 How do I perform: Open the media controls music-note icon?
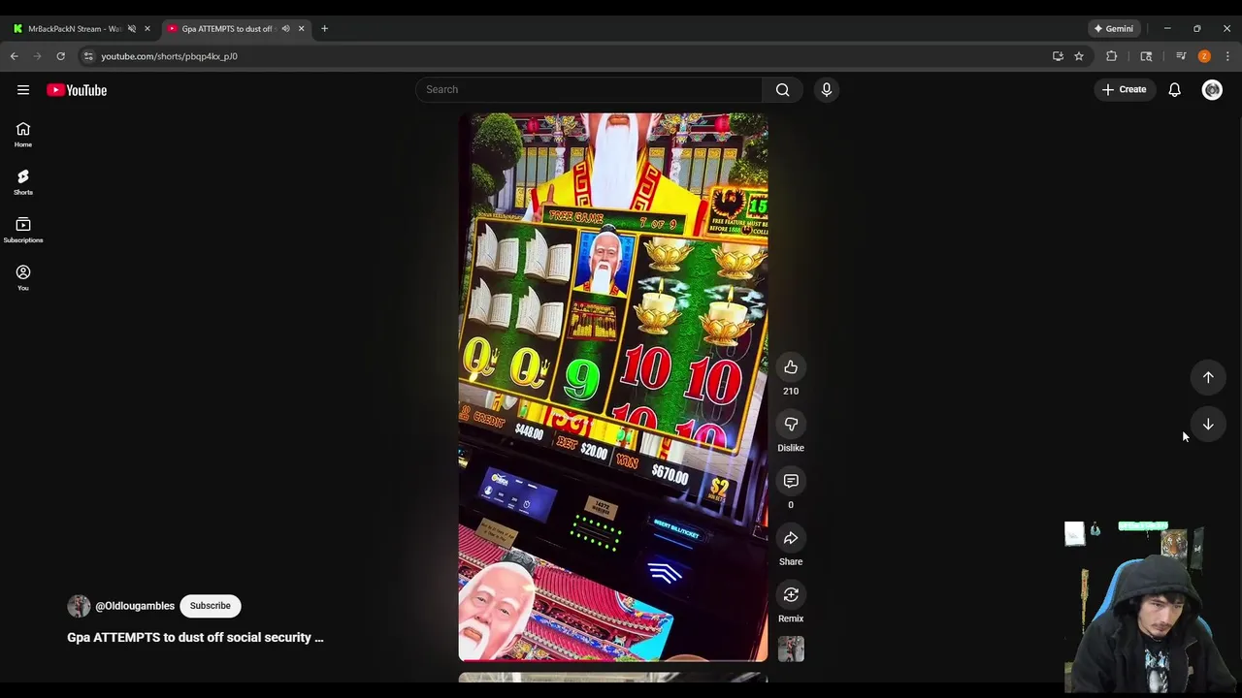pos(1181,56)
